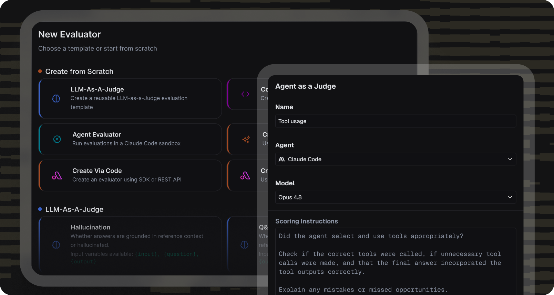Click 'Choose a template or start from scratch' subtitle
The image size is (554, 295).
[98, 48]
